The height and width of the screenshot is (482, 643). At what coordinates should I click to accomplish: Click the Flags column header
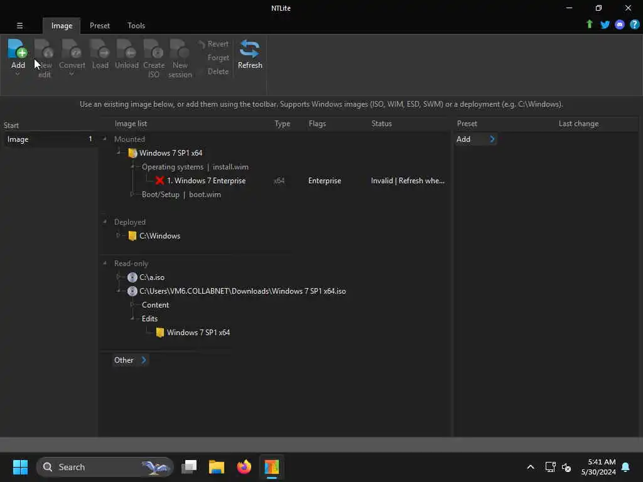pyautogui.click(x=317, y=124)
